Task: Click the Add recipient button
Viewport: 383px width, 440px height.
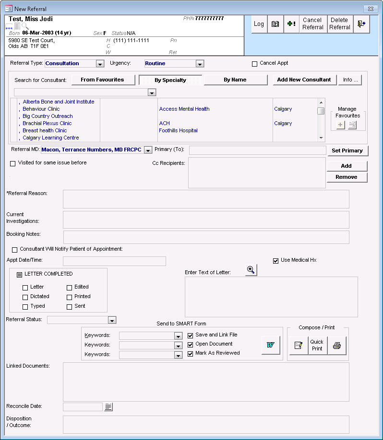Action: 347,166
